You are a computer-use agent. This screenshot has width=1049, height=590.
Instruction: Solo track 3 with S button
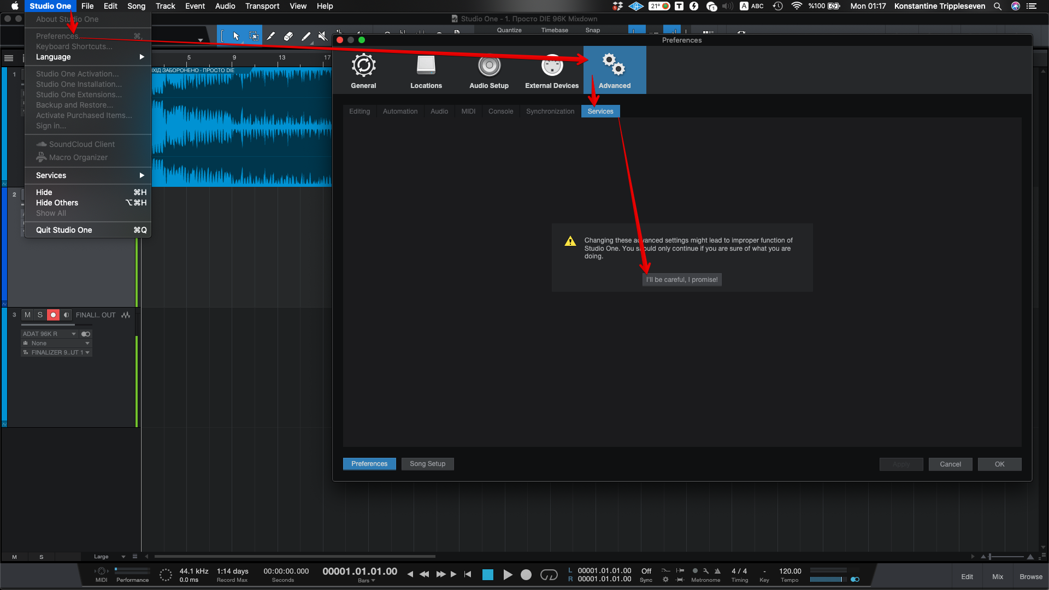coord(40,315)
